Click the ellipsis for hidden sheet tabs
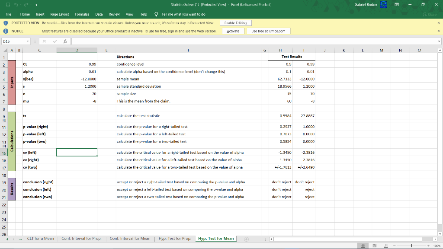Screen dimensions: 443x249 [x=20, y=239]
